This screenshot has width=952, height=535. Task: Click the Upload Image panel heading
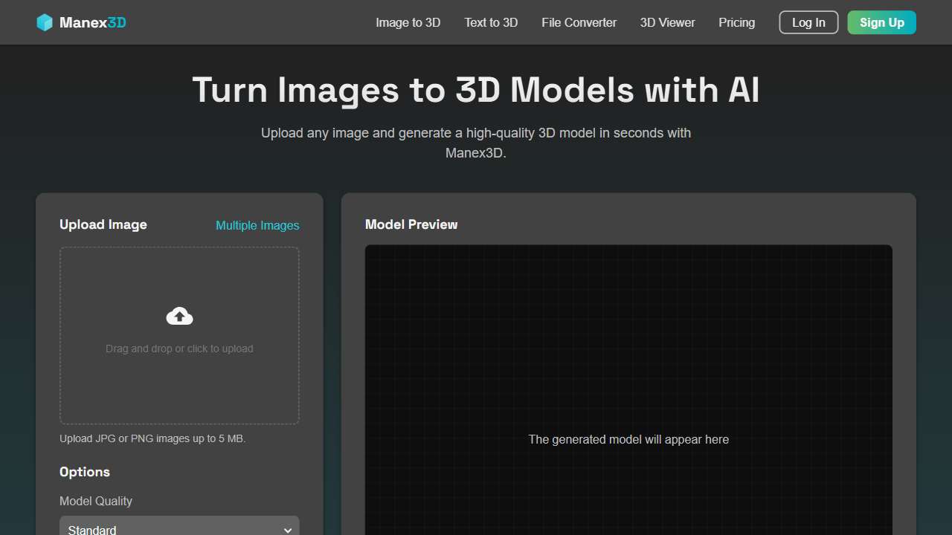103,224
